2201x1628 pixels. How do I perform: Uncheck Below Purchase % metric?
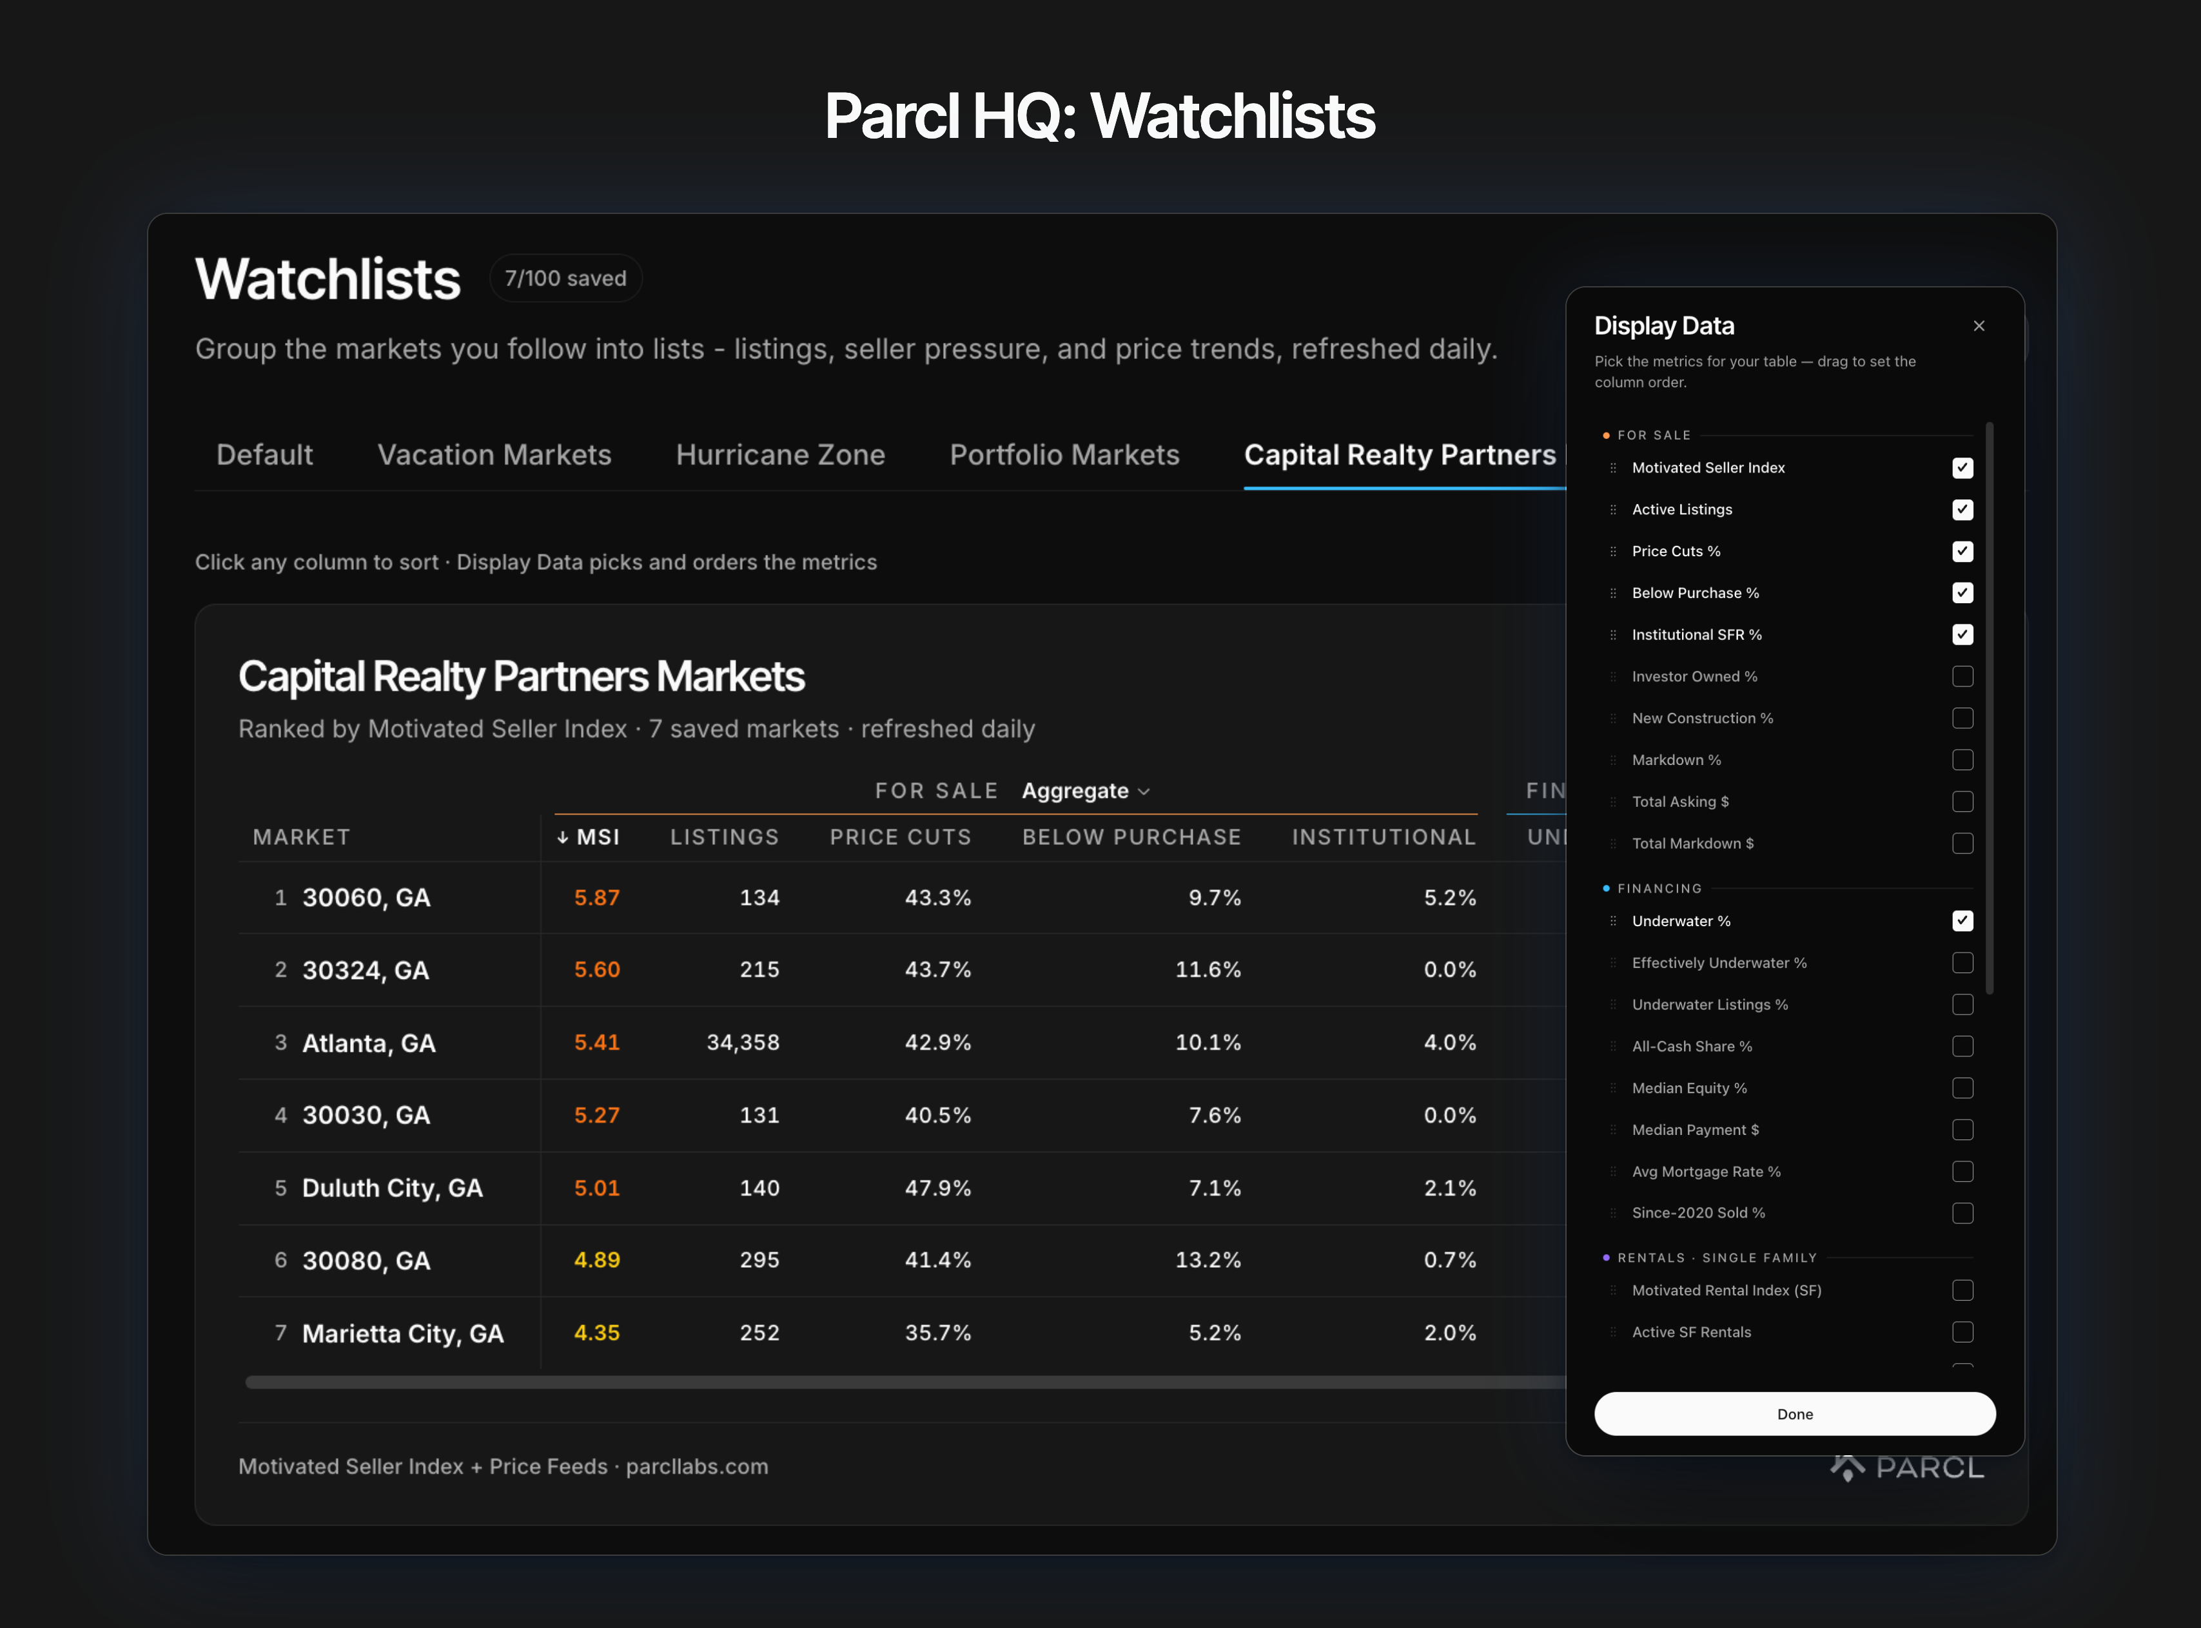tap(1962, 593)
